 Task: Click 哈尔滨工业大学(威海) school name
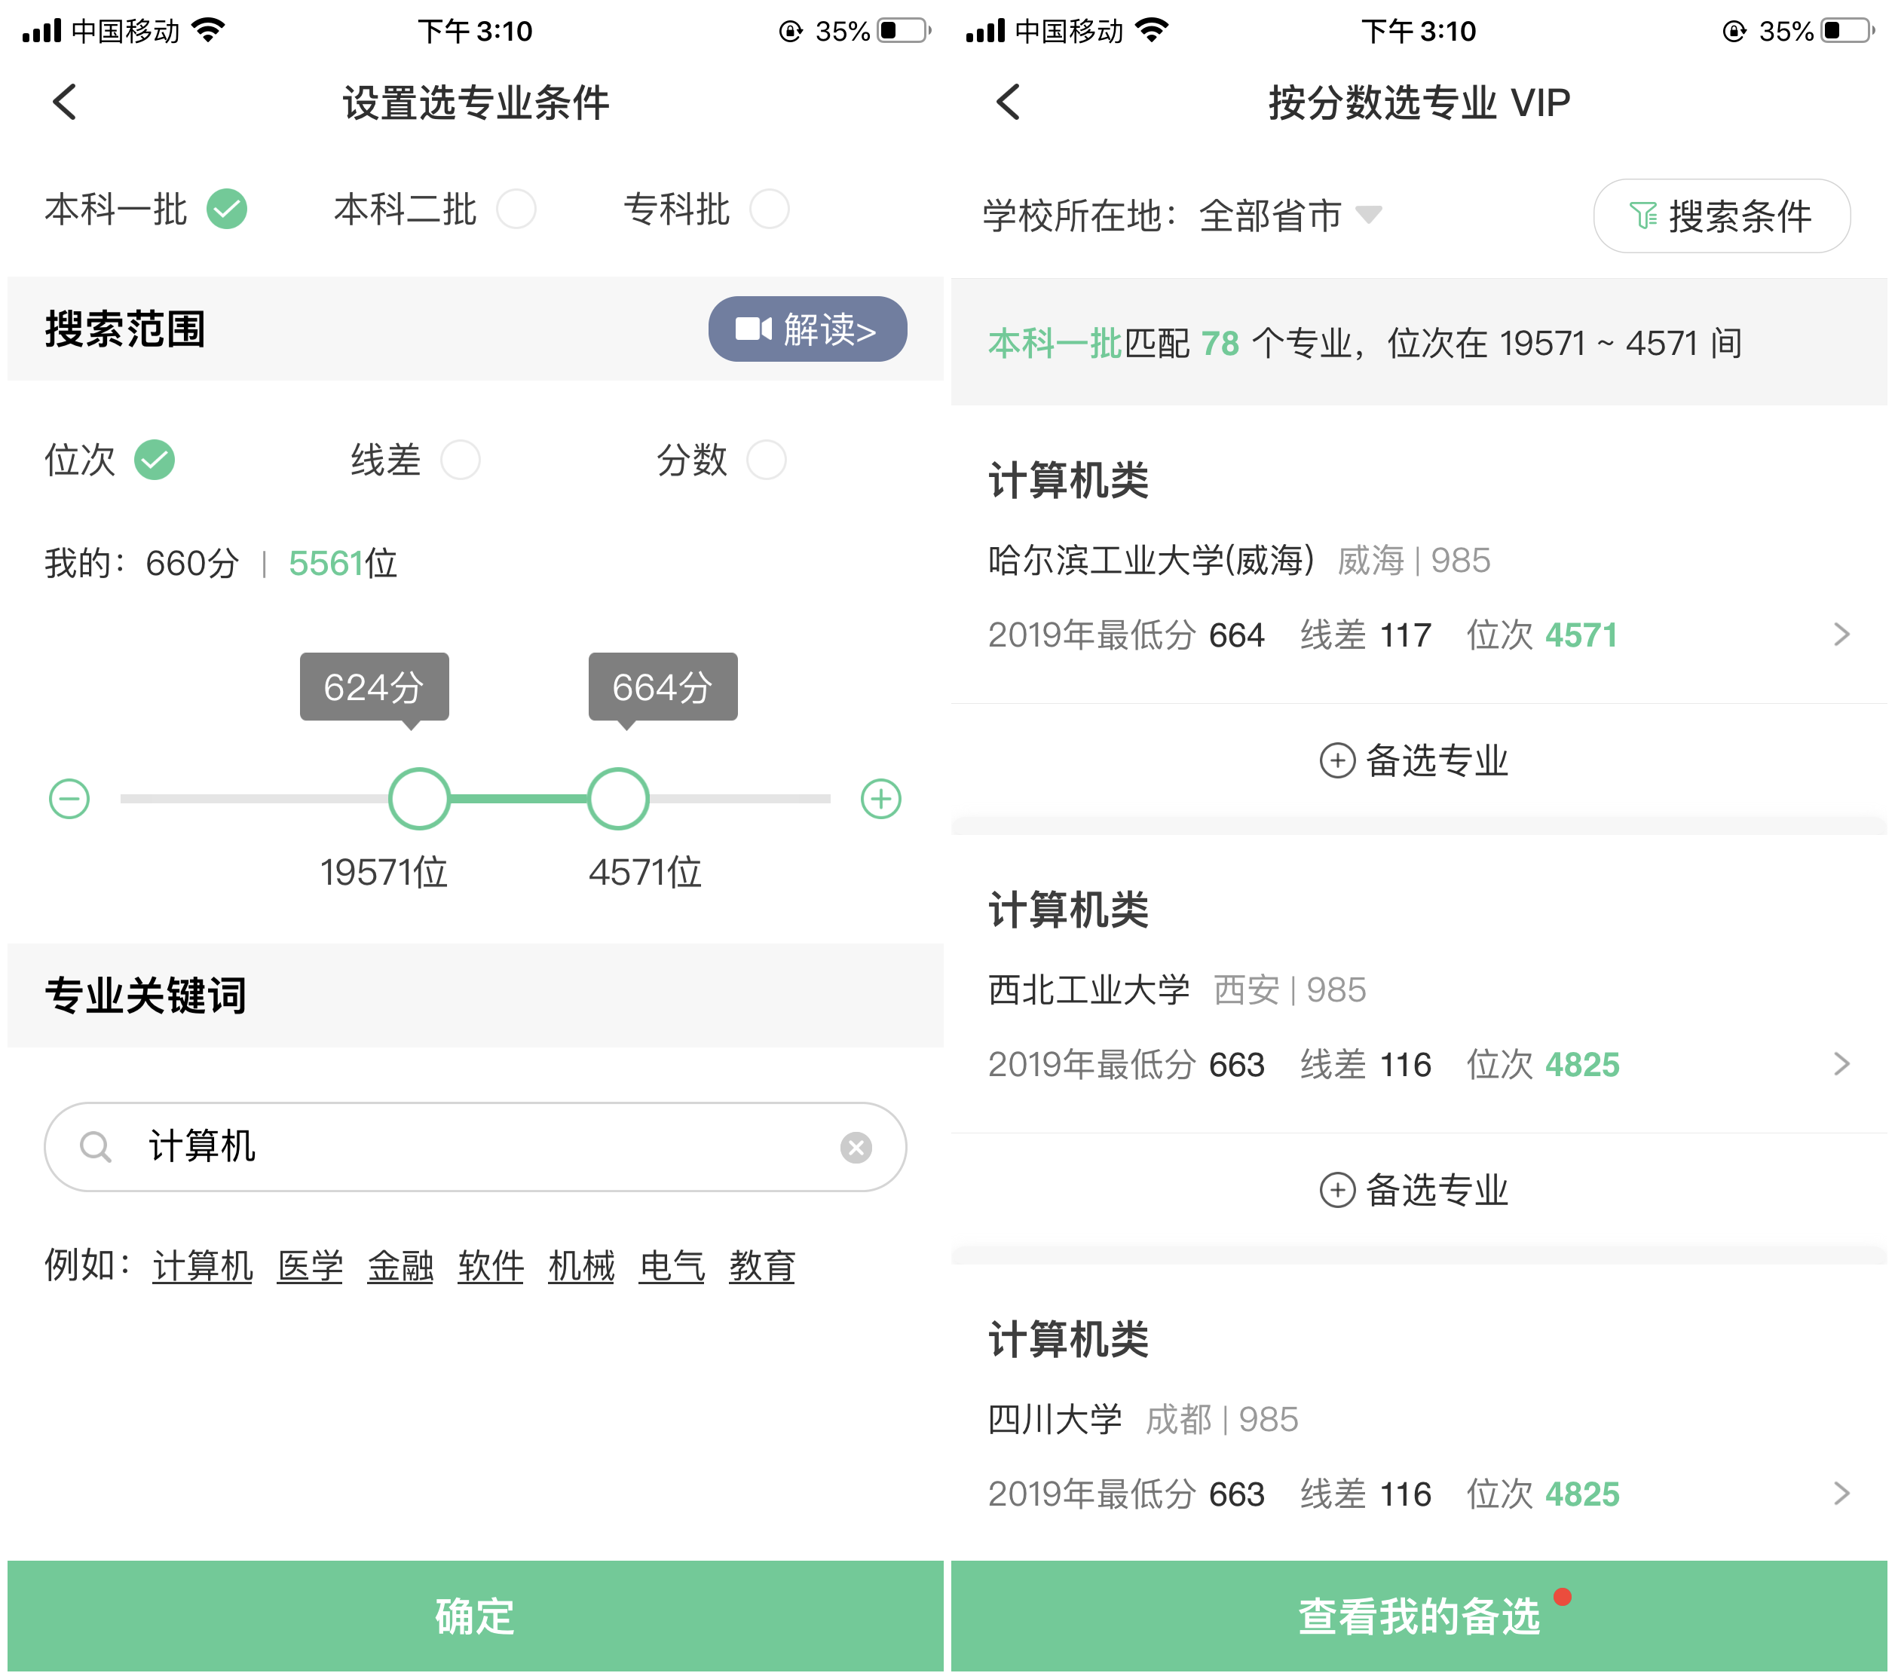[1150, 560]
